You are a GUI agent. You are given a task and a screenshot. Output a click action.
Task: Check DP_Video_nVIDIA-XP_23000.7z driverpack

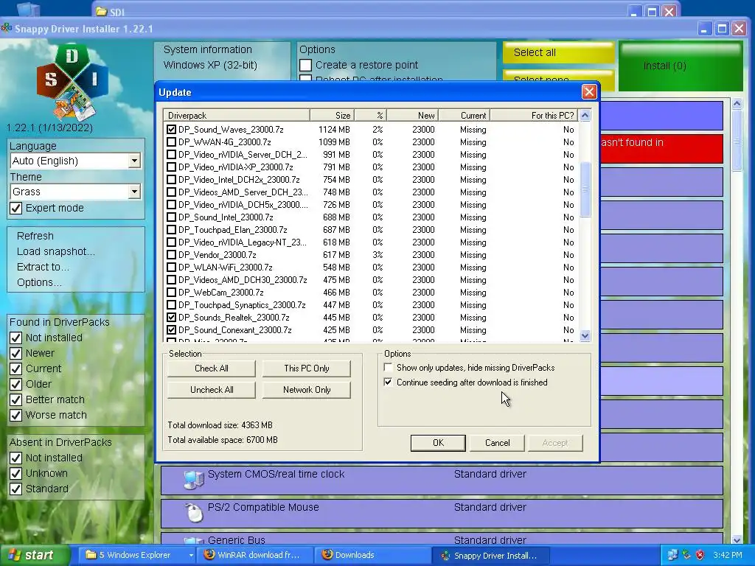point(171,167)
